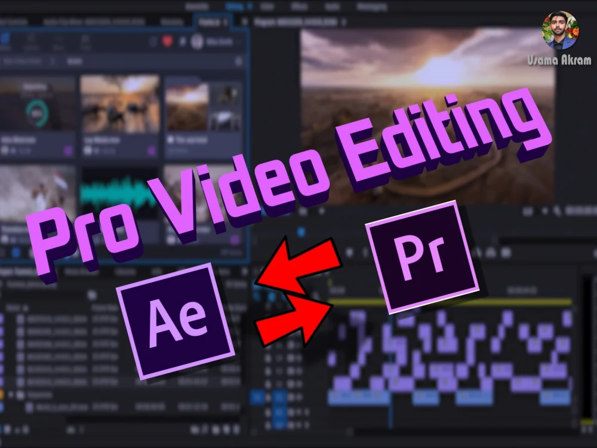
Task: Click the man holding flag thumbnail
Action: click(37, 194)
